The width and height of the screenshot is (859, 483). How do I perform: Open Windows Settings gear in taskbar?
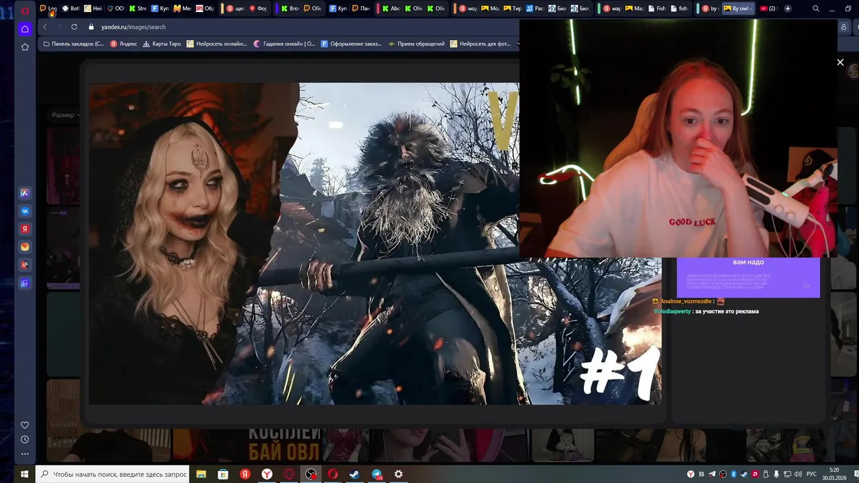point(399,474)
